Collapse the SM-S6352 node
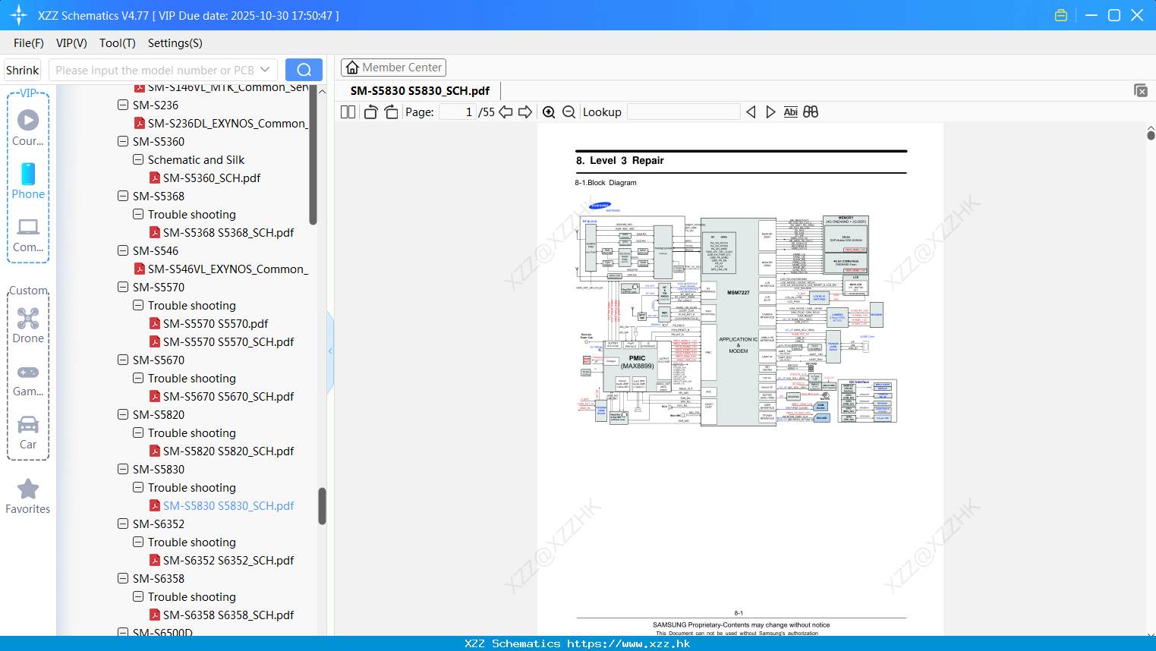Screen dimensions: 1156x651 123,524
